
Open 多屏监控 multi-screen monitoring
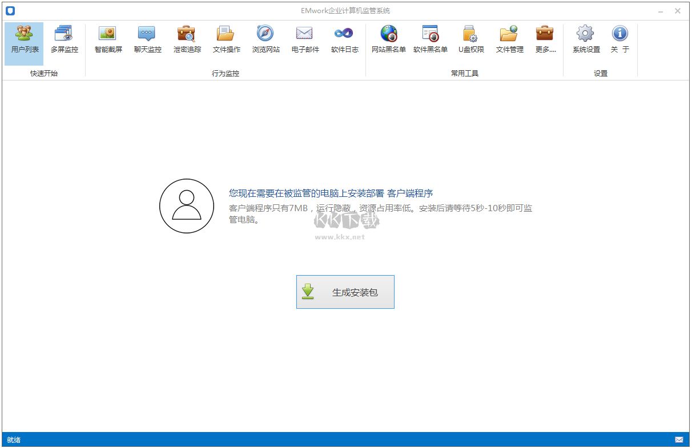pos(64,40)
